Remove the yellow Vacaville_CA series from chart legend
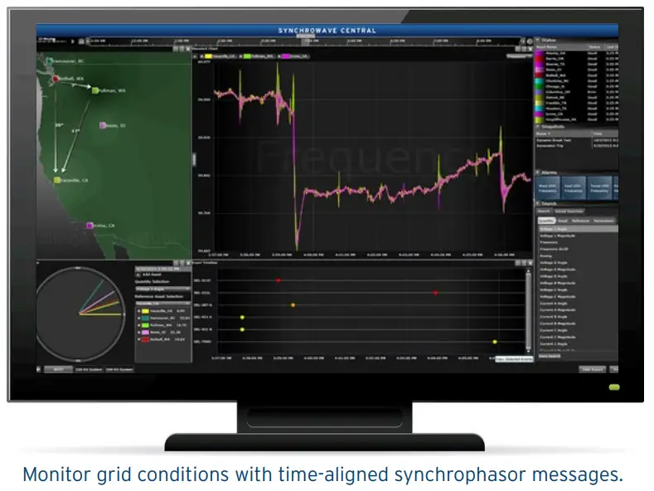Screen dimensions: 654x491 coord(201,56)
